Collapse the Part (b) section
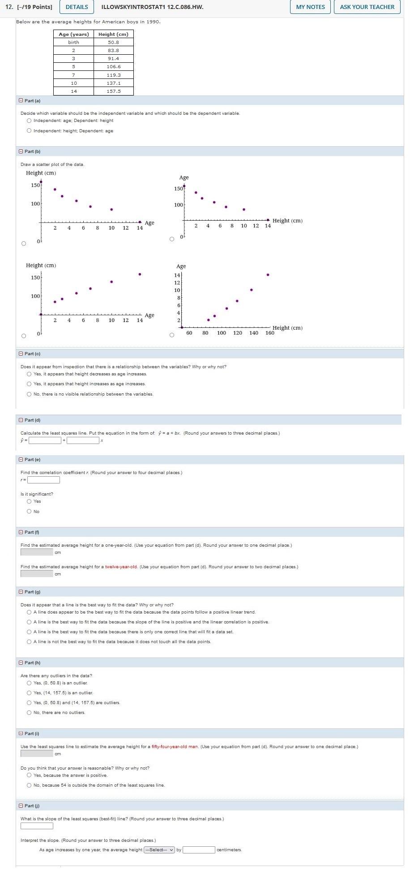 (x=21, y=151)
